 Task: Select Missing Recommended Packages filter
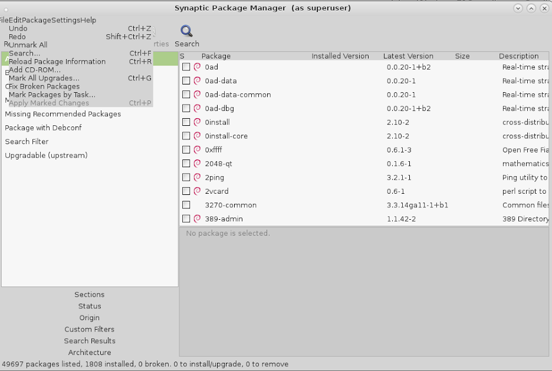[63, 114]
